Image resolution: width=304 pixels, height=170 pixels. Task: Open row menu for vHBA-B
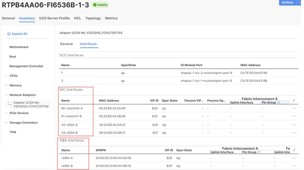294,166
